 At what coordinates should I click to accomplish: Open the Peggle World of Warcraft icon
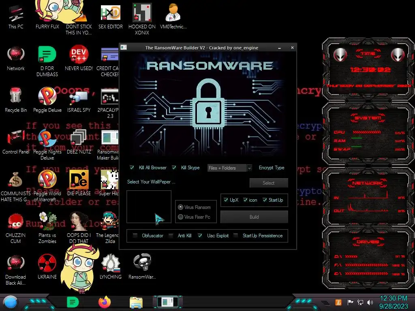point(47,187)
